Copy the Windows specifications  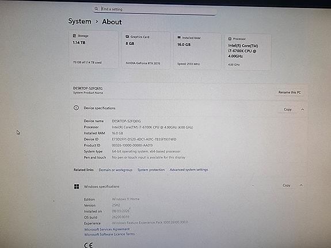(286, 185)
